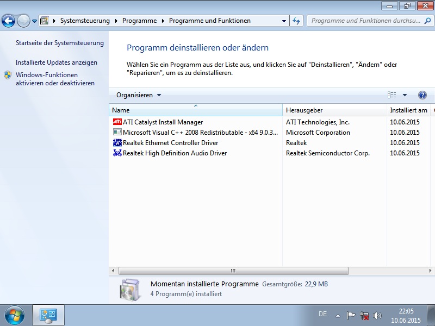This screenshot has width=435, height=326.
Task: Open the Action Center flag icon
Action: (x=351, y=316)
